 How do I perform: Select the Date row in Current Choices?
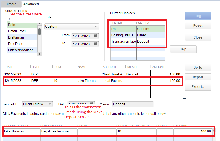coord(138,29)
